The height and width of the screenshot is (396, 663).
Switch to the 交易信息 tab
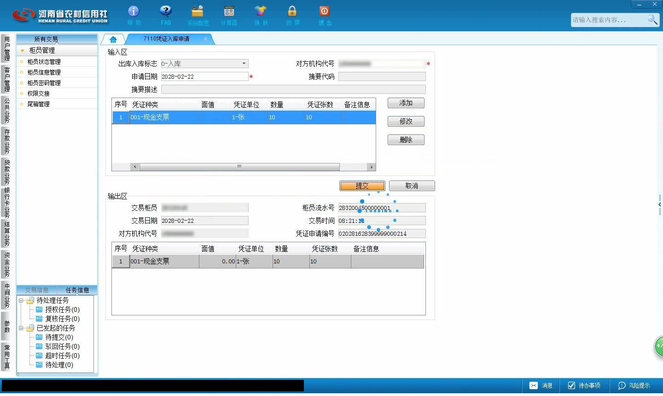37,290
